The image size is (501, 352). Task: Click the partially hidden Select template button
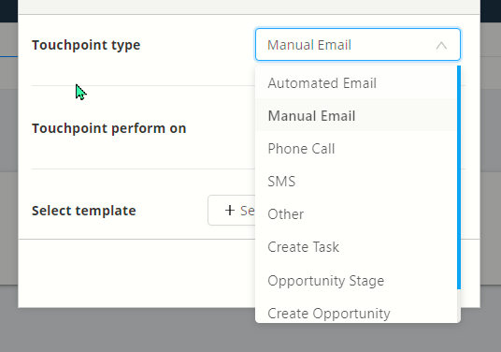click(232, 211)
